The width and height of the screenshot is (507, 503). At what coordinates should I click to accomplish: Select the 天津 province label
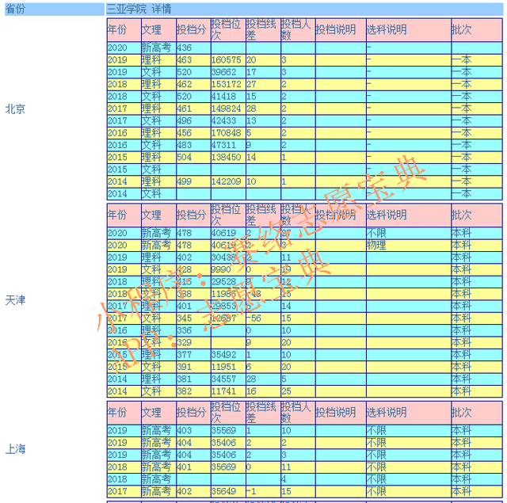point(15,300)
